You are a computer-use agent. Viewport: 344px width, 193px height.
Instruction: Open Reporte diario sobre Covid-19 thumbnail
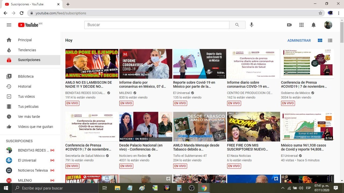pos(200,64)
